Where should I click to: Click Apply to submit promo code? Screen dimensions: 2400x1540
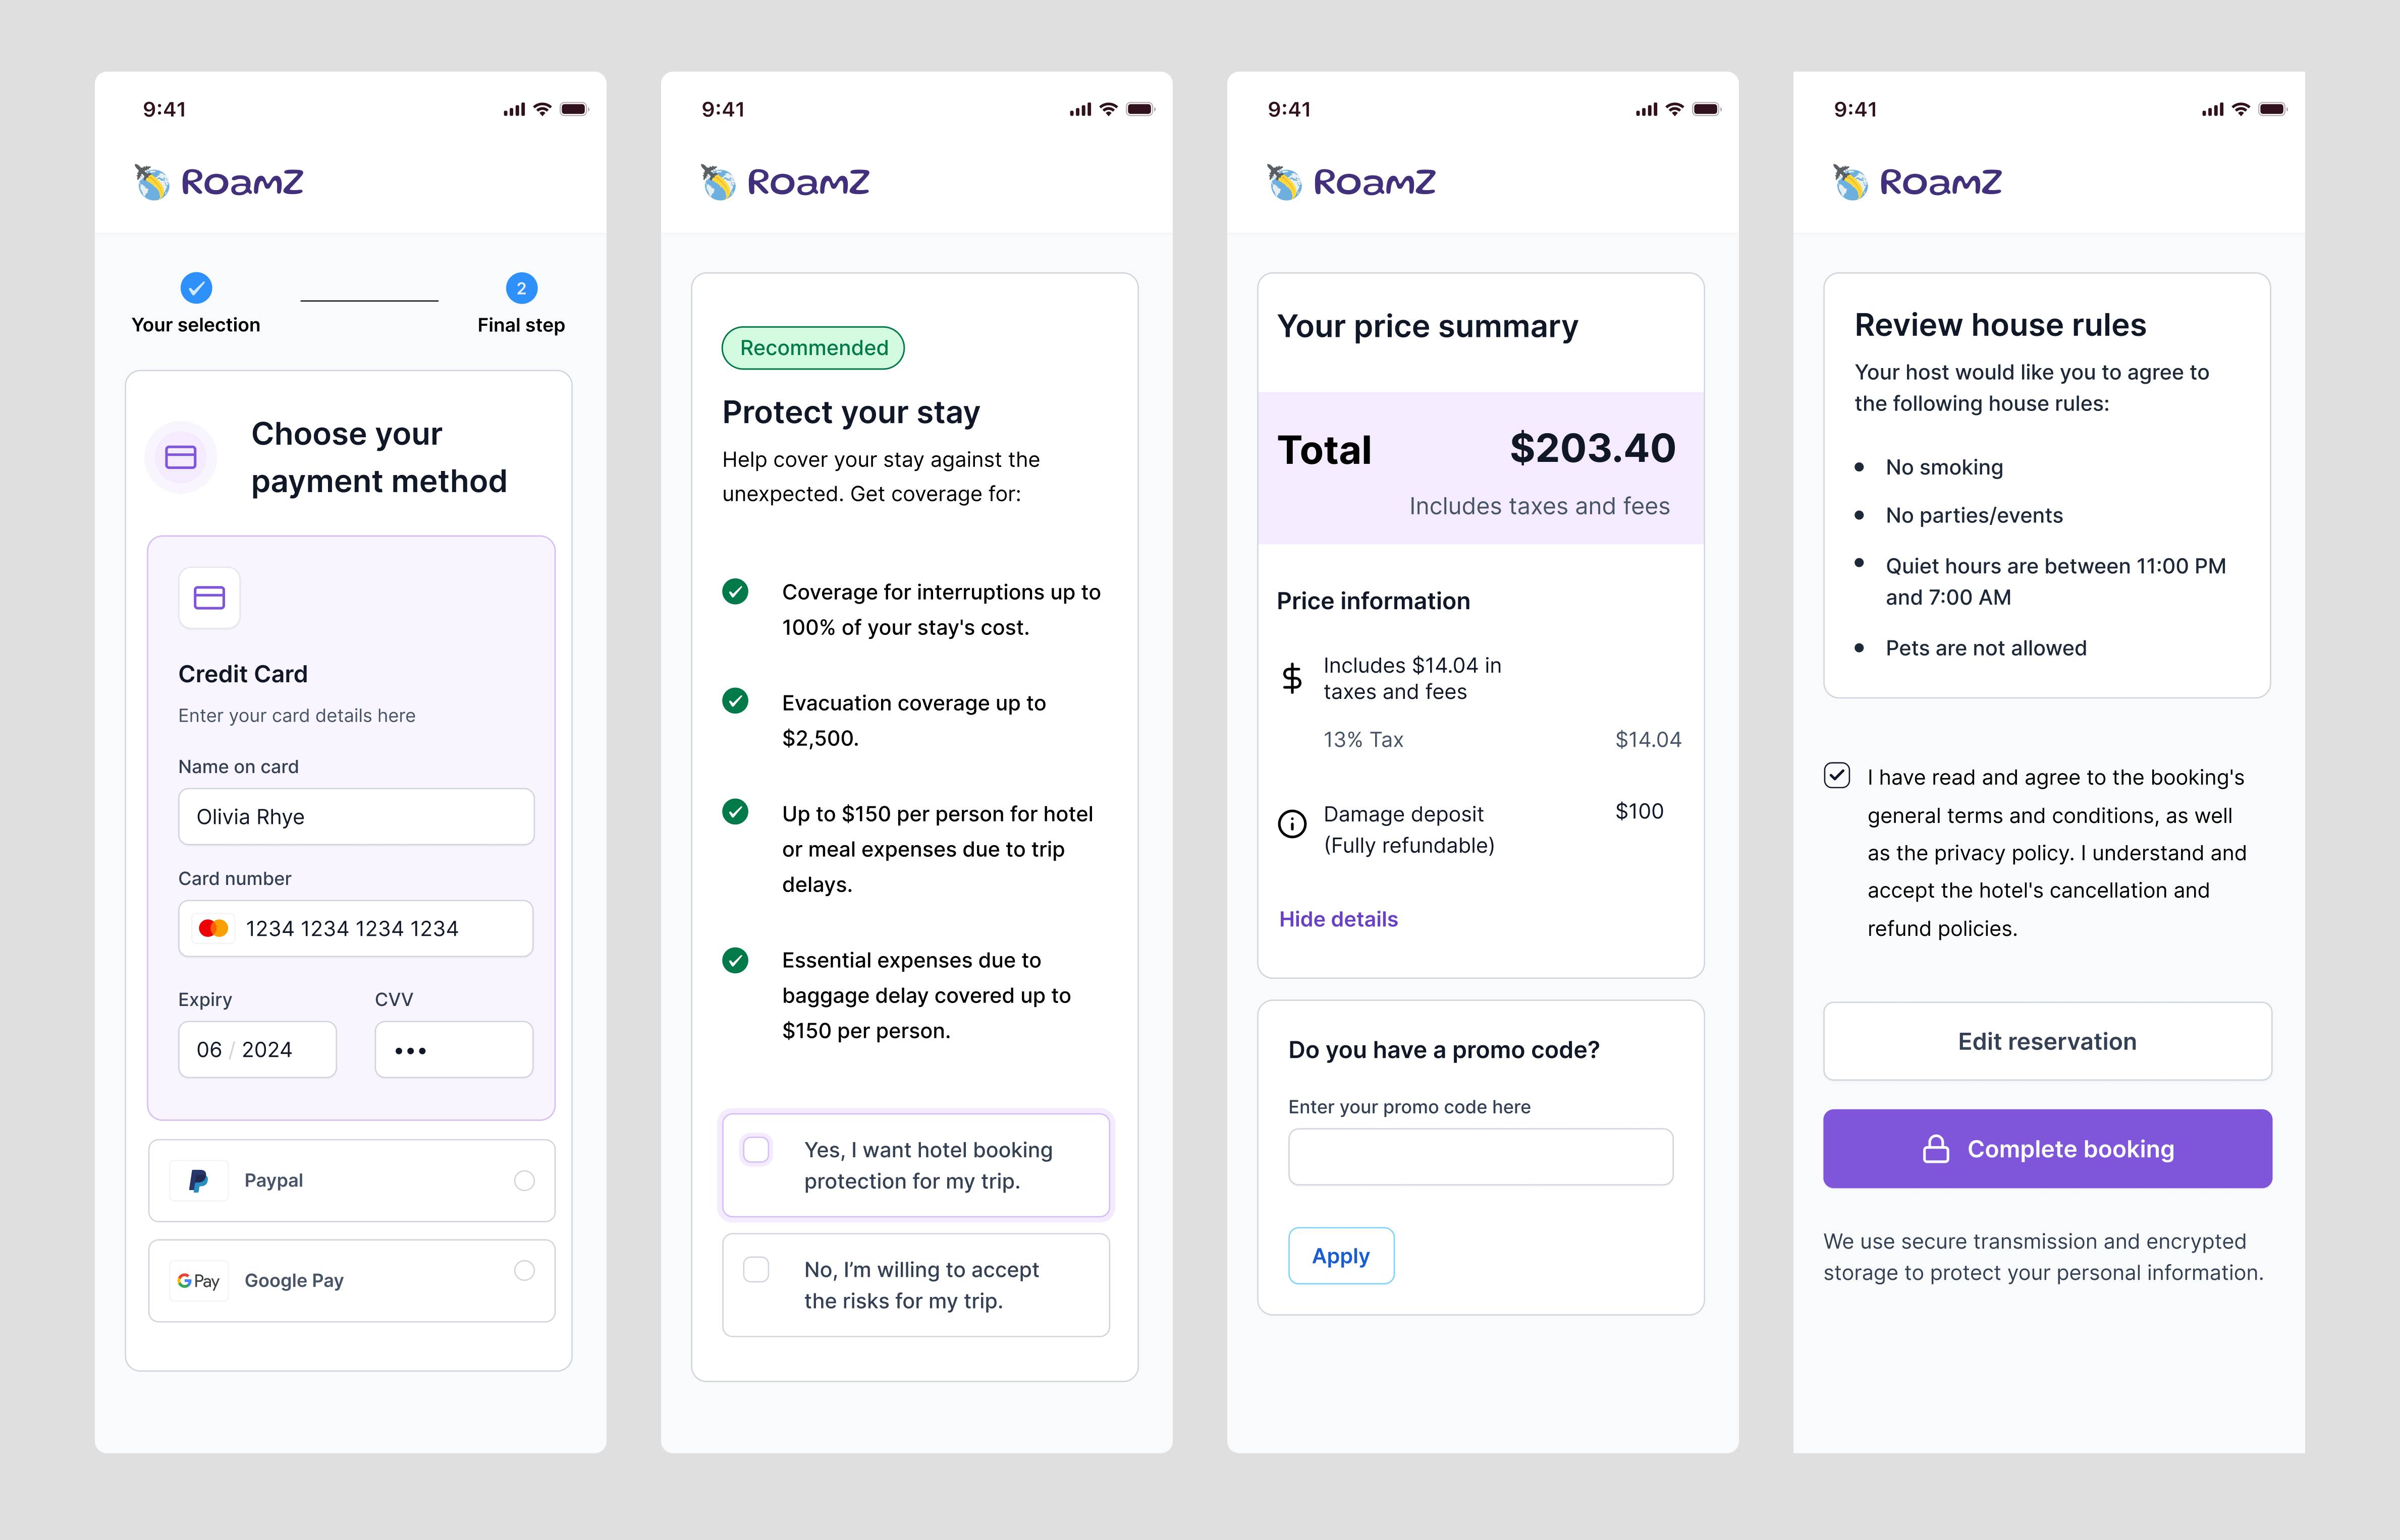[x=1340, y=1255]
